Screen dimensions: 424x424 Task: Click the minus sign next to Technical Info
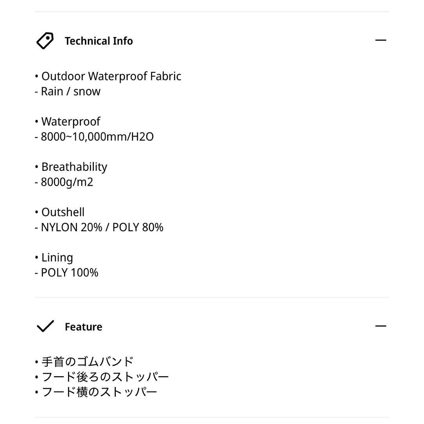point(381,40)
